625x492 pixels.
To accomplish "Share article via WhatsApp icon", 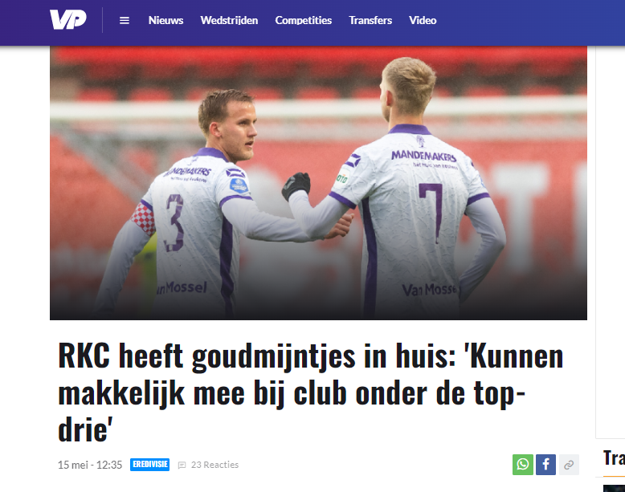I will click(523, 465).
